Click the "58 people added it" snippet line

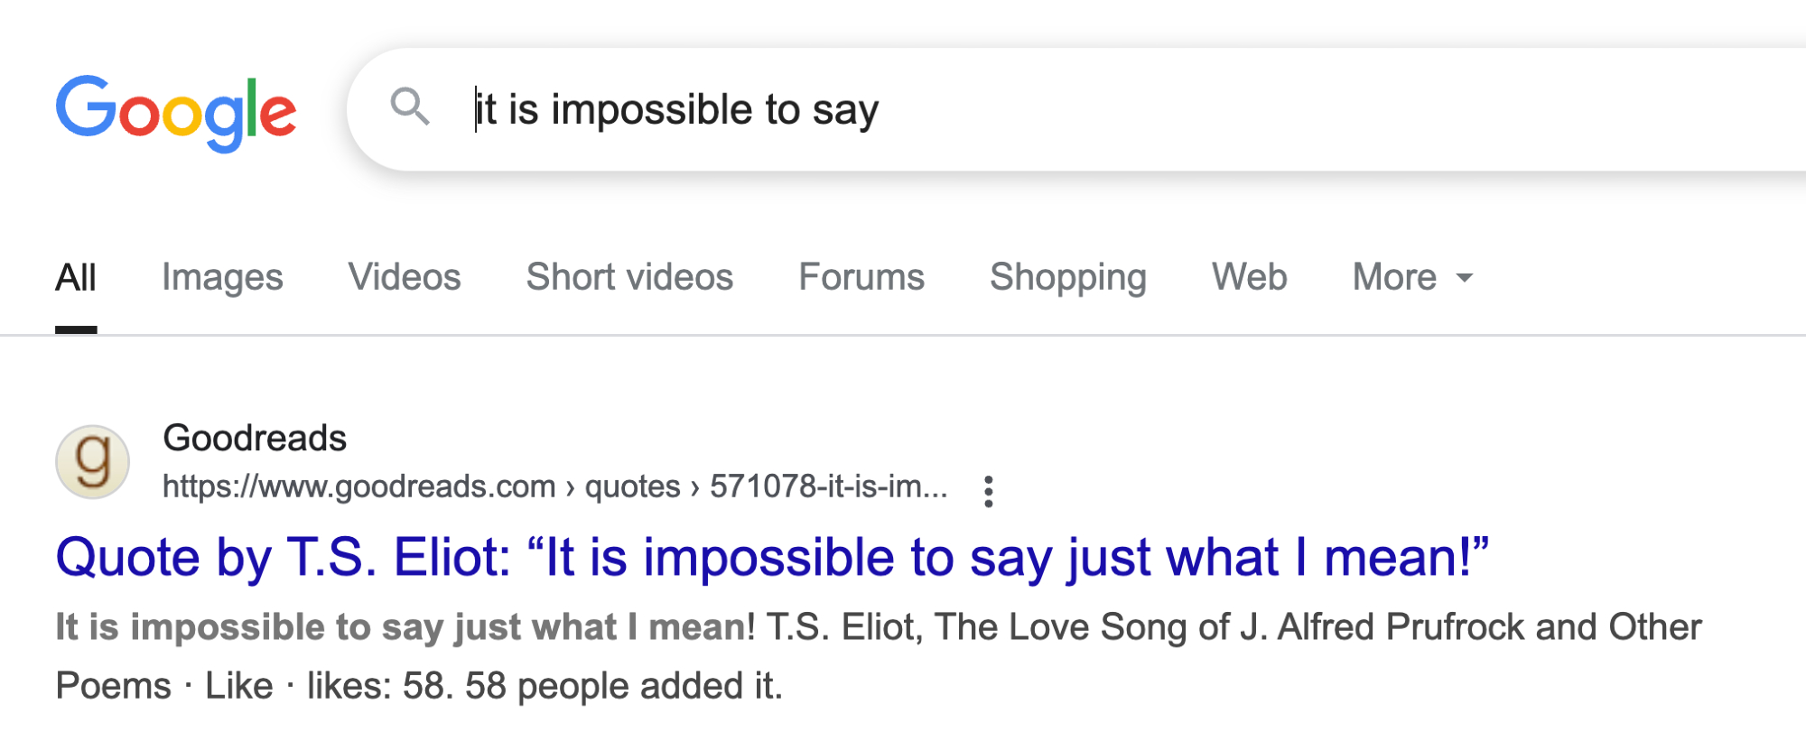[623, 686]
